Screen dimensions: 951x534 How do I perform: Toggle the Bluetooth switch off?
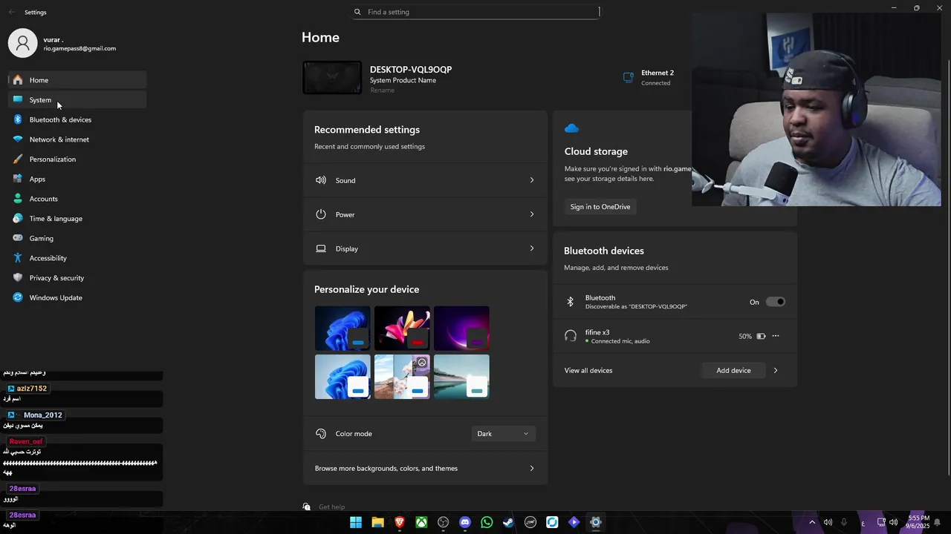776,302
